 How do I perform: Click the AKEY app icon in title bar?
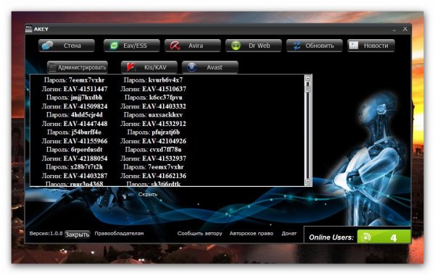click(x=28, y=29)
